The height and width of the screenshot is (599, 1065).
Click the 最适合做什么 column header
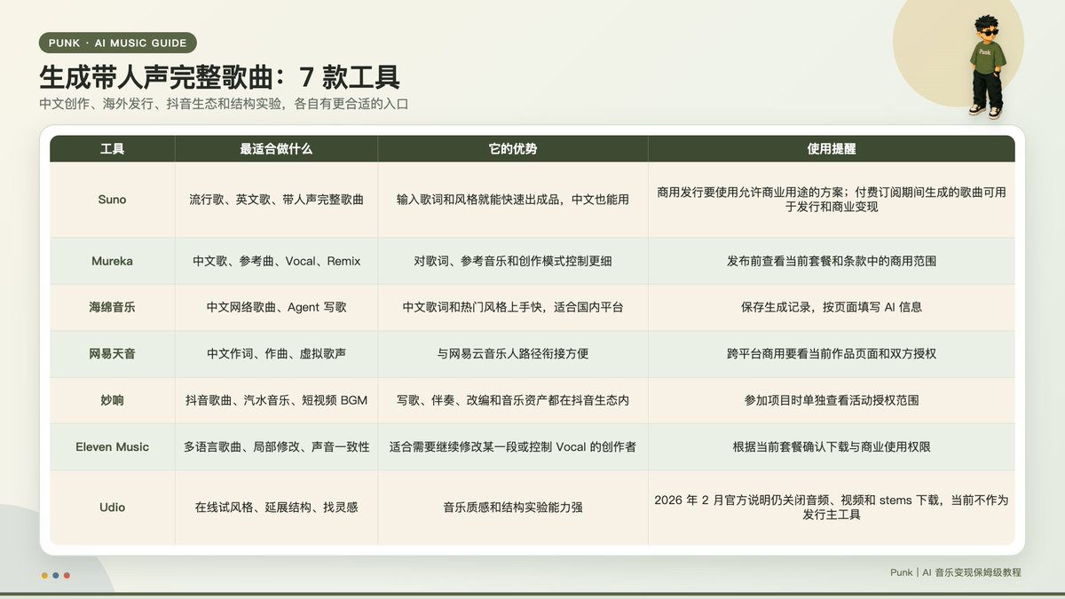[x=276, y=149]
